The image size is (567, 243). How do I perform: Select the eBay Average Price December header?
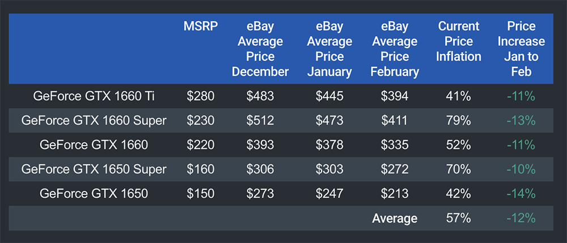point(260,49)
